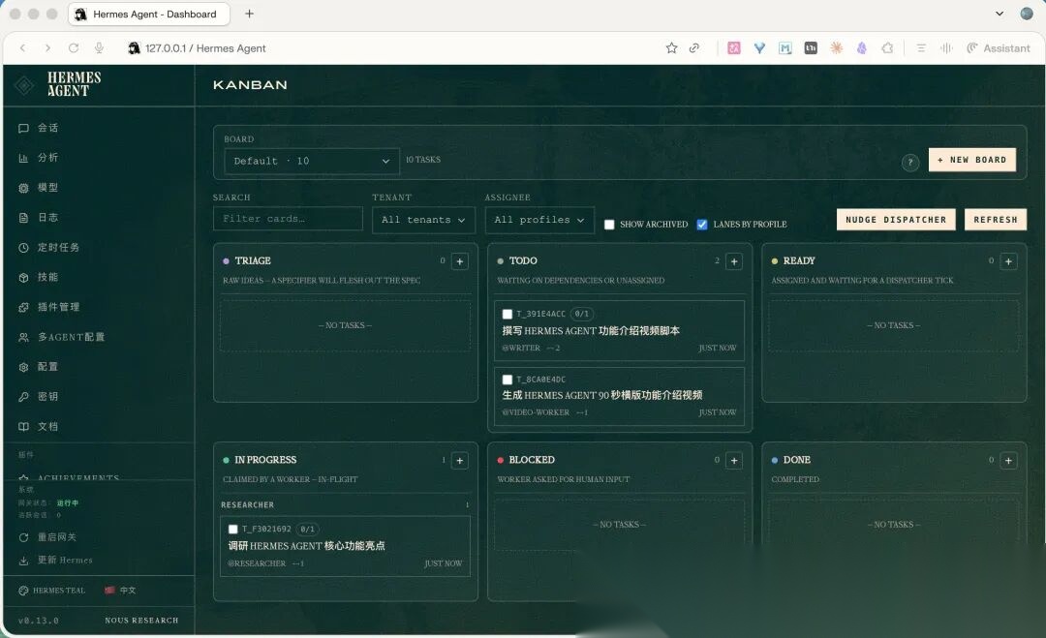Screen dimensions: 1046x638
Task: Click the 文档 book icon in sidebar
Action: click(x=23, y=427)
